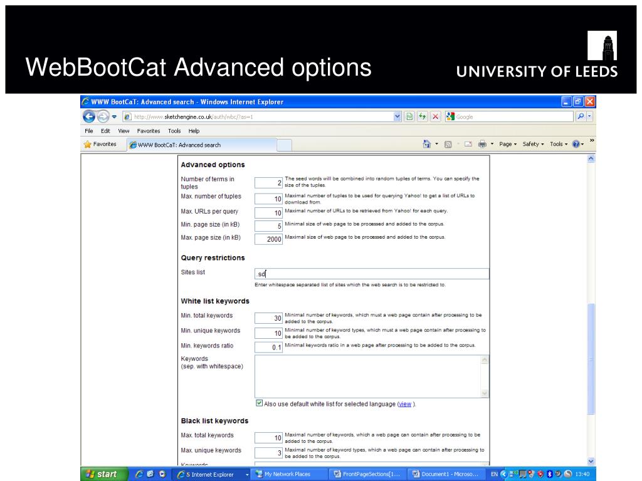Click the Number of terms in tuples field
This screenshot has height=481, width=642.
coord(268,183)
